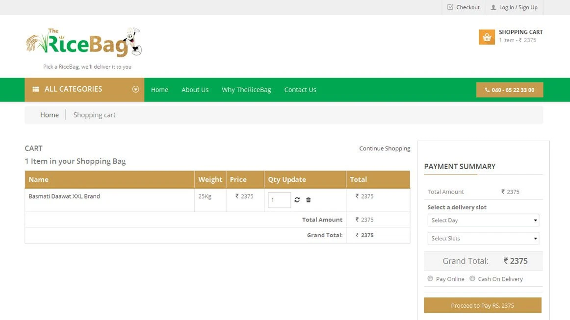Select Cash On Delivery radio button
Screen dimensions: 570x320
pyautogui.click(x=472, y=279)
